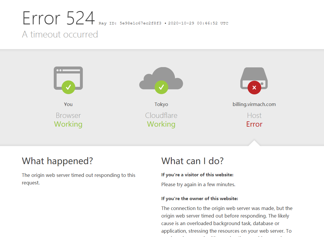
Task: Click the red 'Error' status under Host
Action: point(254,124)
